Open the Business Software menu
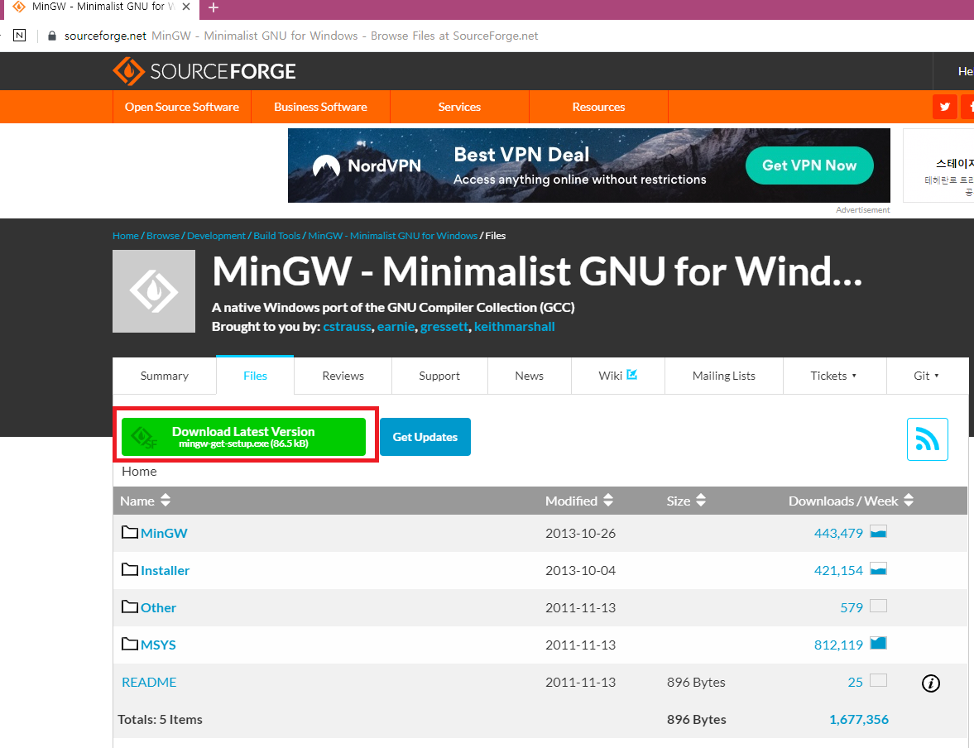974x748 pixels. tap(320, 107)
